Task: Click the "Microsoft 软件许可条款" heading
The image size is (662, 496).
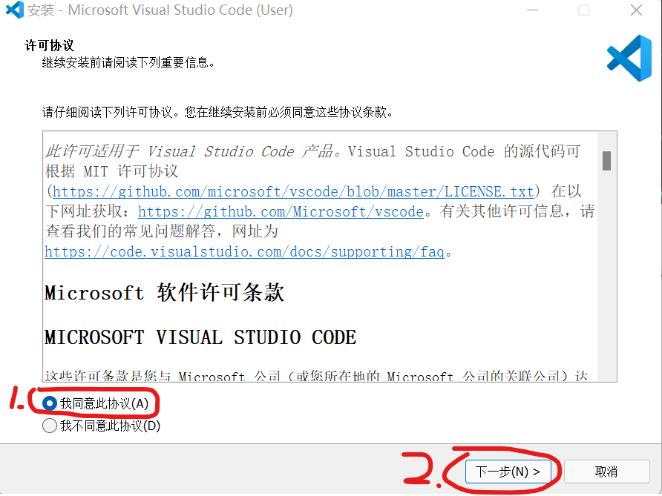Action: click(164, 292)
